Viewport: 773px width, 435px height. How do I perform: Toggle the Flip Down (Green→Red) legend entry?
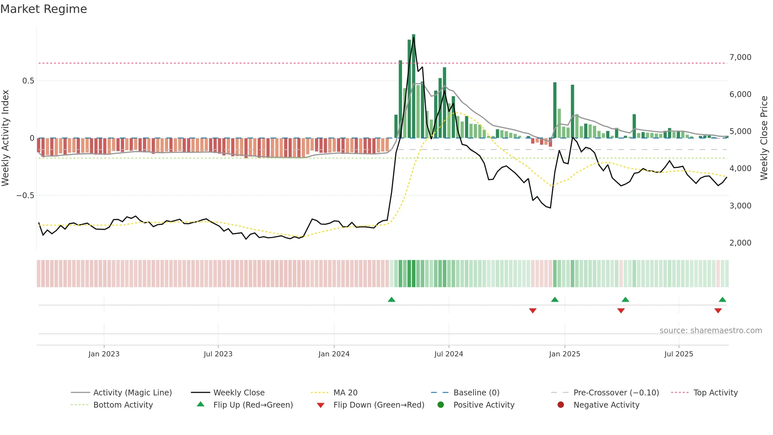tap(370, 405)
